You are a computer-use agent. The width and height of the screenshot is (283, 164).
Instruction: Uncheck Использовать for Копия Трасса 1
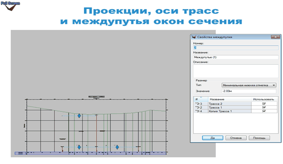pyautogui.click(x=264, y=111)
